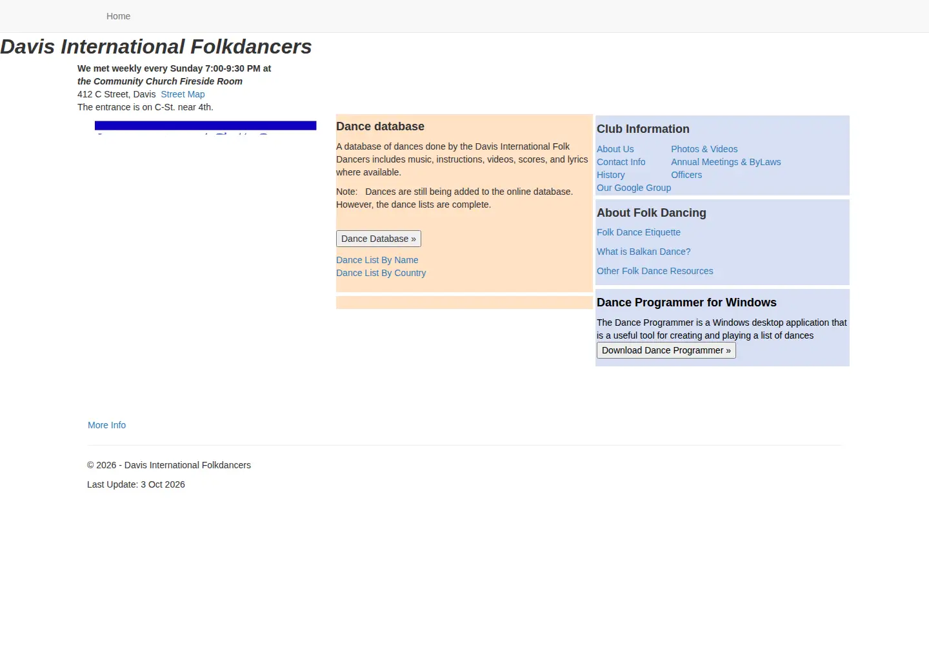Click 'We met weekly every Sunday' line

[x=174, y=68]
